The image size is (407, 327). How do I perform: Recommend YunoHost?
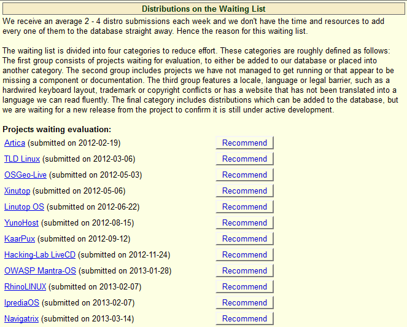(x=244, y=223)
